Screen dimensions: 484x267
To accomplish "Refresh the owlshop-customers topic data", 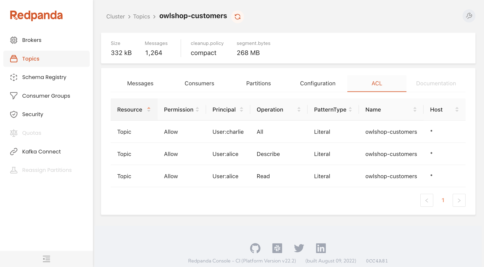I will pyautogui.click(x=237, y=17).
